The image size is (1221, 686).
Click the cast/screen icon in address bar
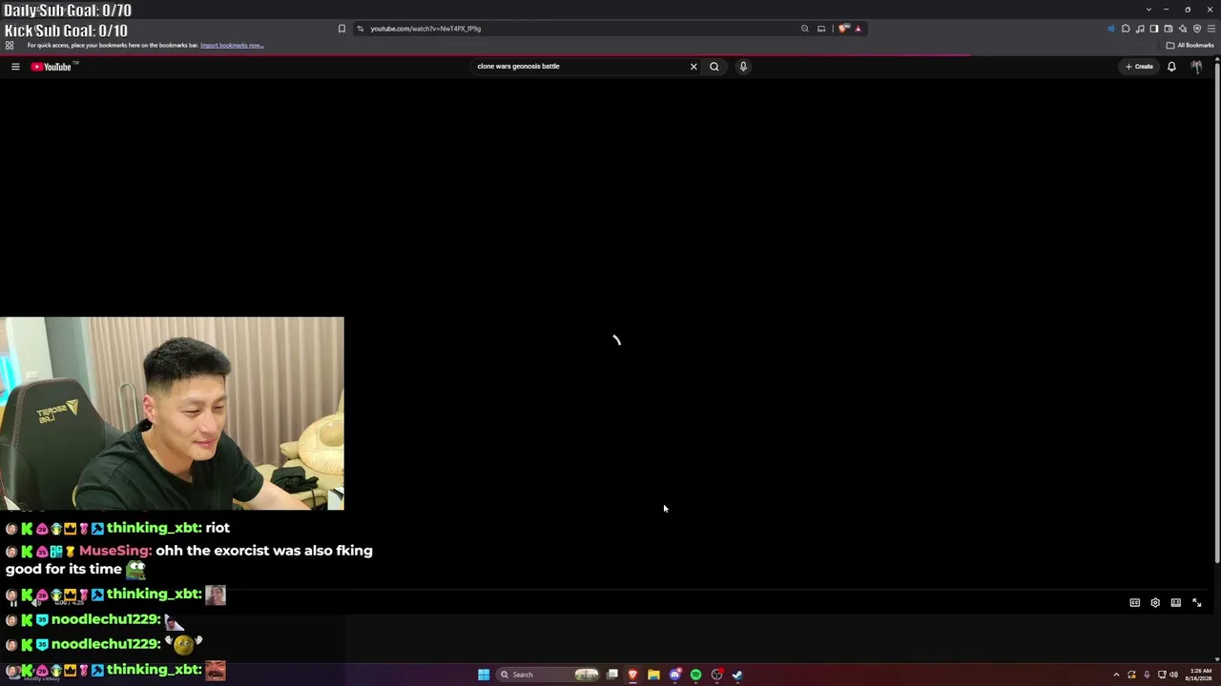click(x=821, y=29)
